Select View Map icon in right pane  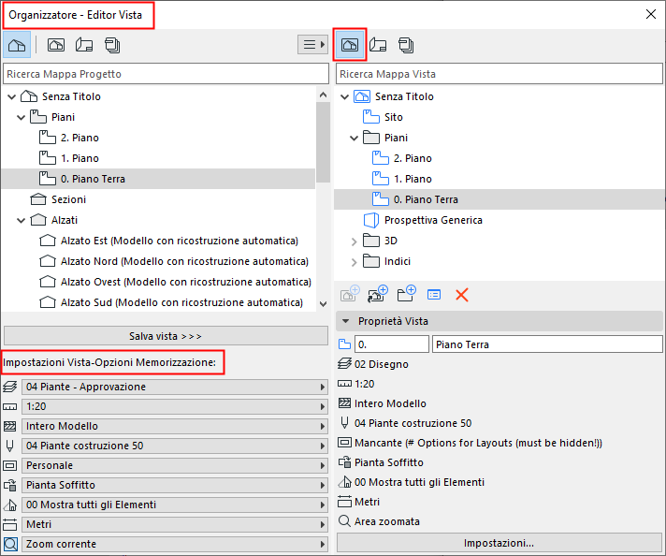(x=350, y=45)
